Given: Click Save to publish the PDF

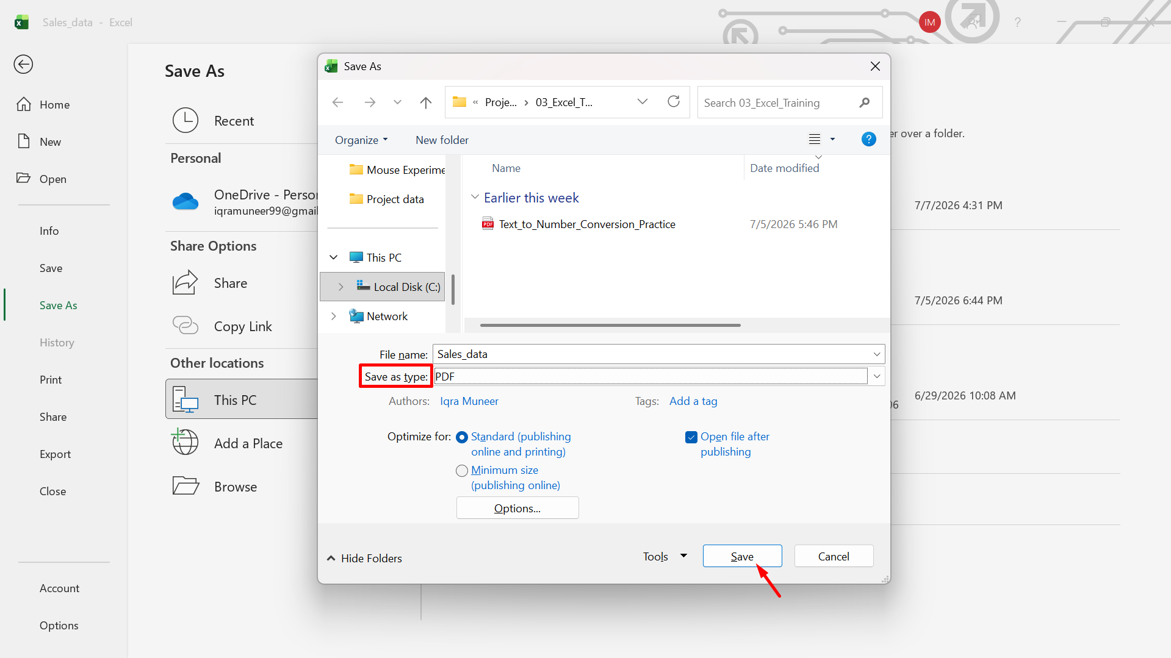Looking at the screenshot, I should coord(742,556).
